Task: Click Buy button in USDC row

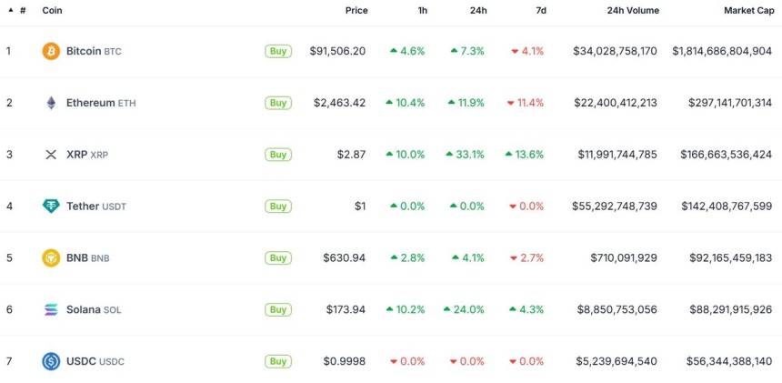Action: coord(277,361)
